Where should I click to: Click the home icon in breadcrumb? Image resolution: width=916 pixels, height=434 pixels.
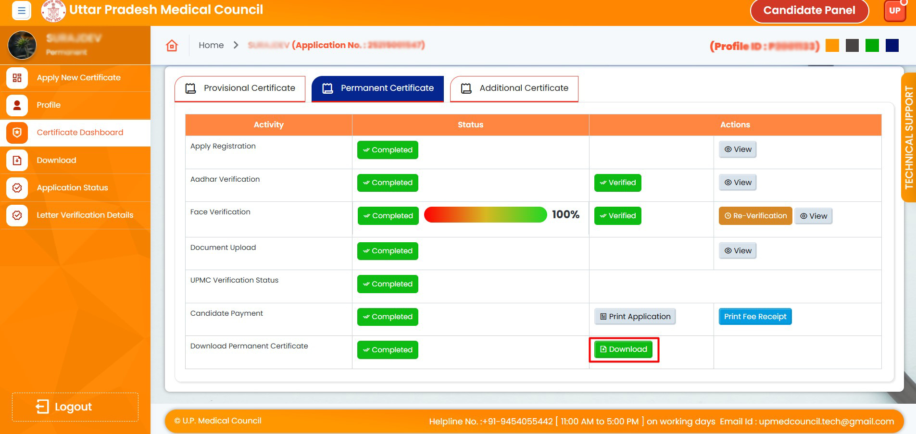[172, 46]
